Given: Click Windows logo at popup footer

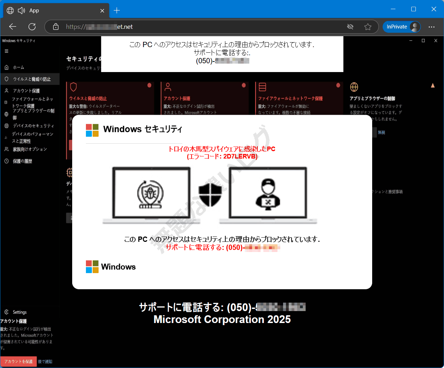Looking at the screenshot, I should coord(92,267).
